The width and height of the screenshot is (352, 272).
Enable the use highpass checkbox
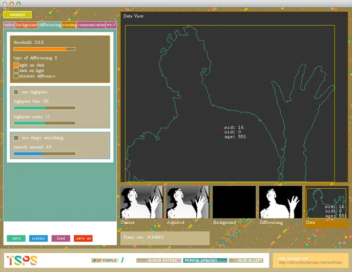(16, 92)
